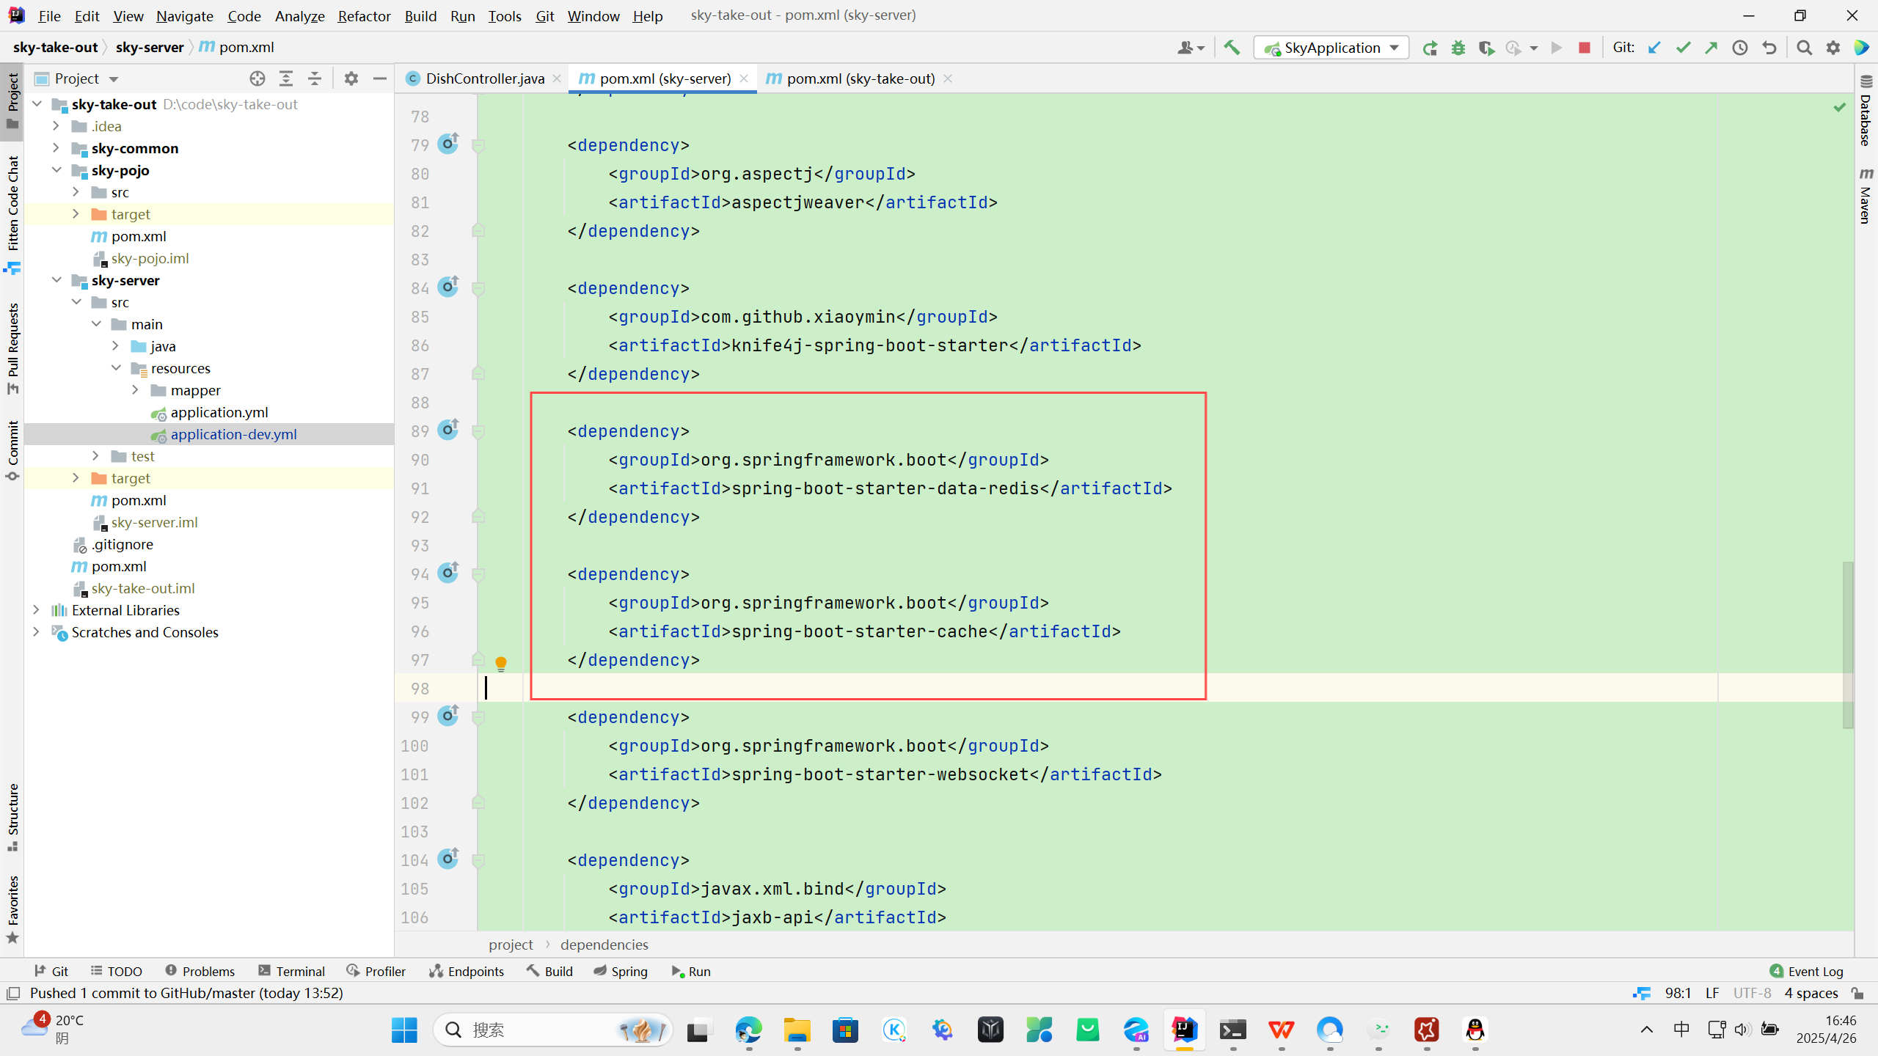The height and width of the screenshot is (1056, 1878).
Task: Click the editor vertical scrollbar thumb
Action: tap(1847, 644)
